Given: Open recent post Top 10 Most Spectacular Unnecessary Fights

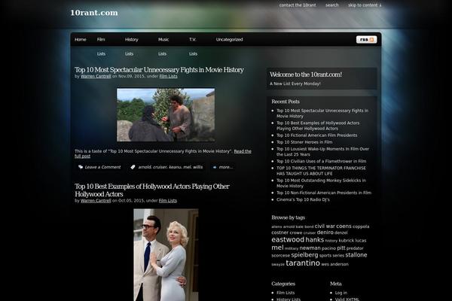Looking at the screenshot, I should click(x=322, y=113).
